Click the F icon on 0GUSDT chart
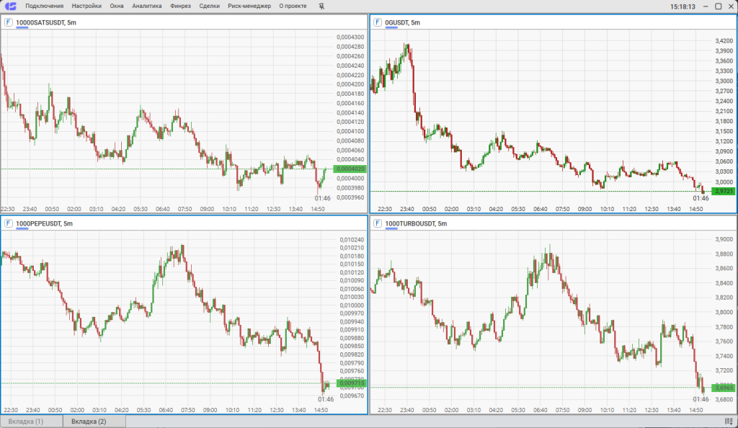Image resolution: width=738 pixels, height=428 pixels. tap(377, 22)
